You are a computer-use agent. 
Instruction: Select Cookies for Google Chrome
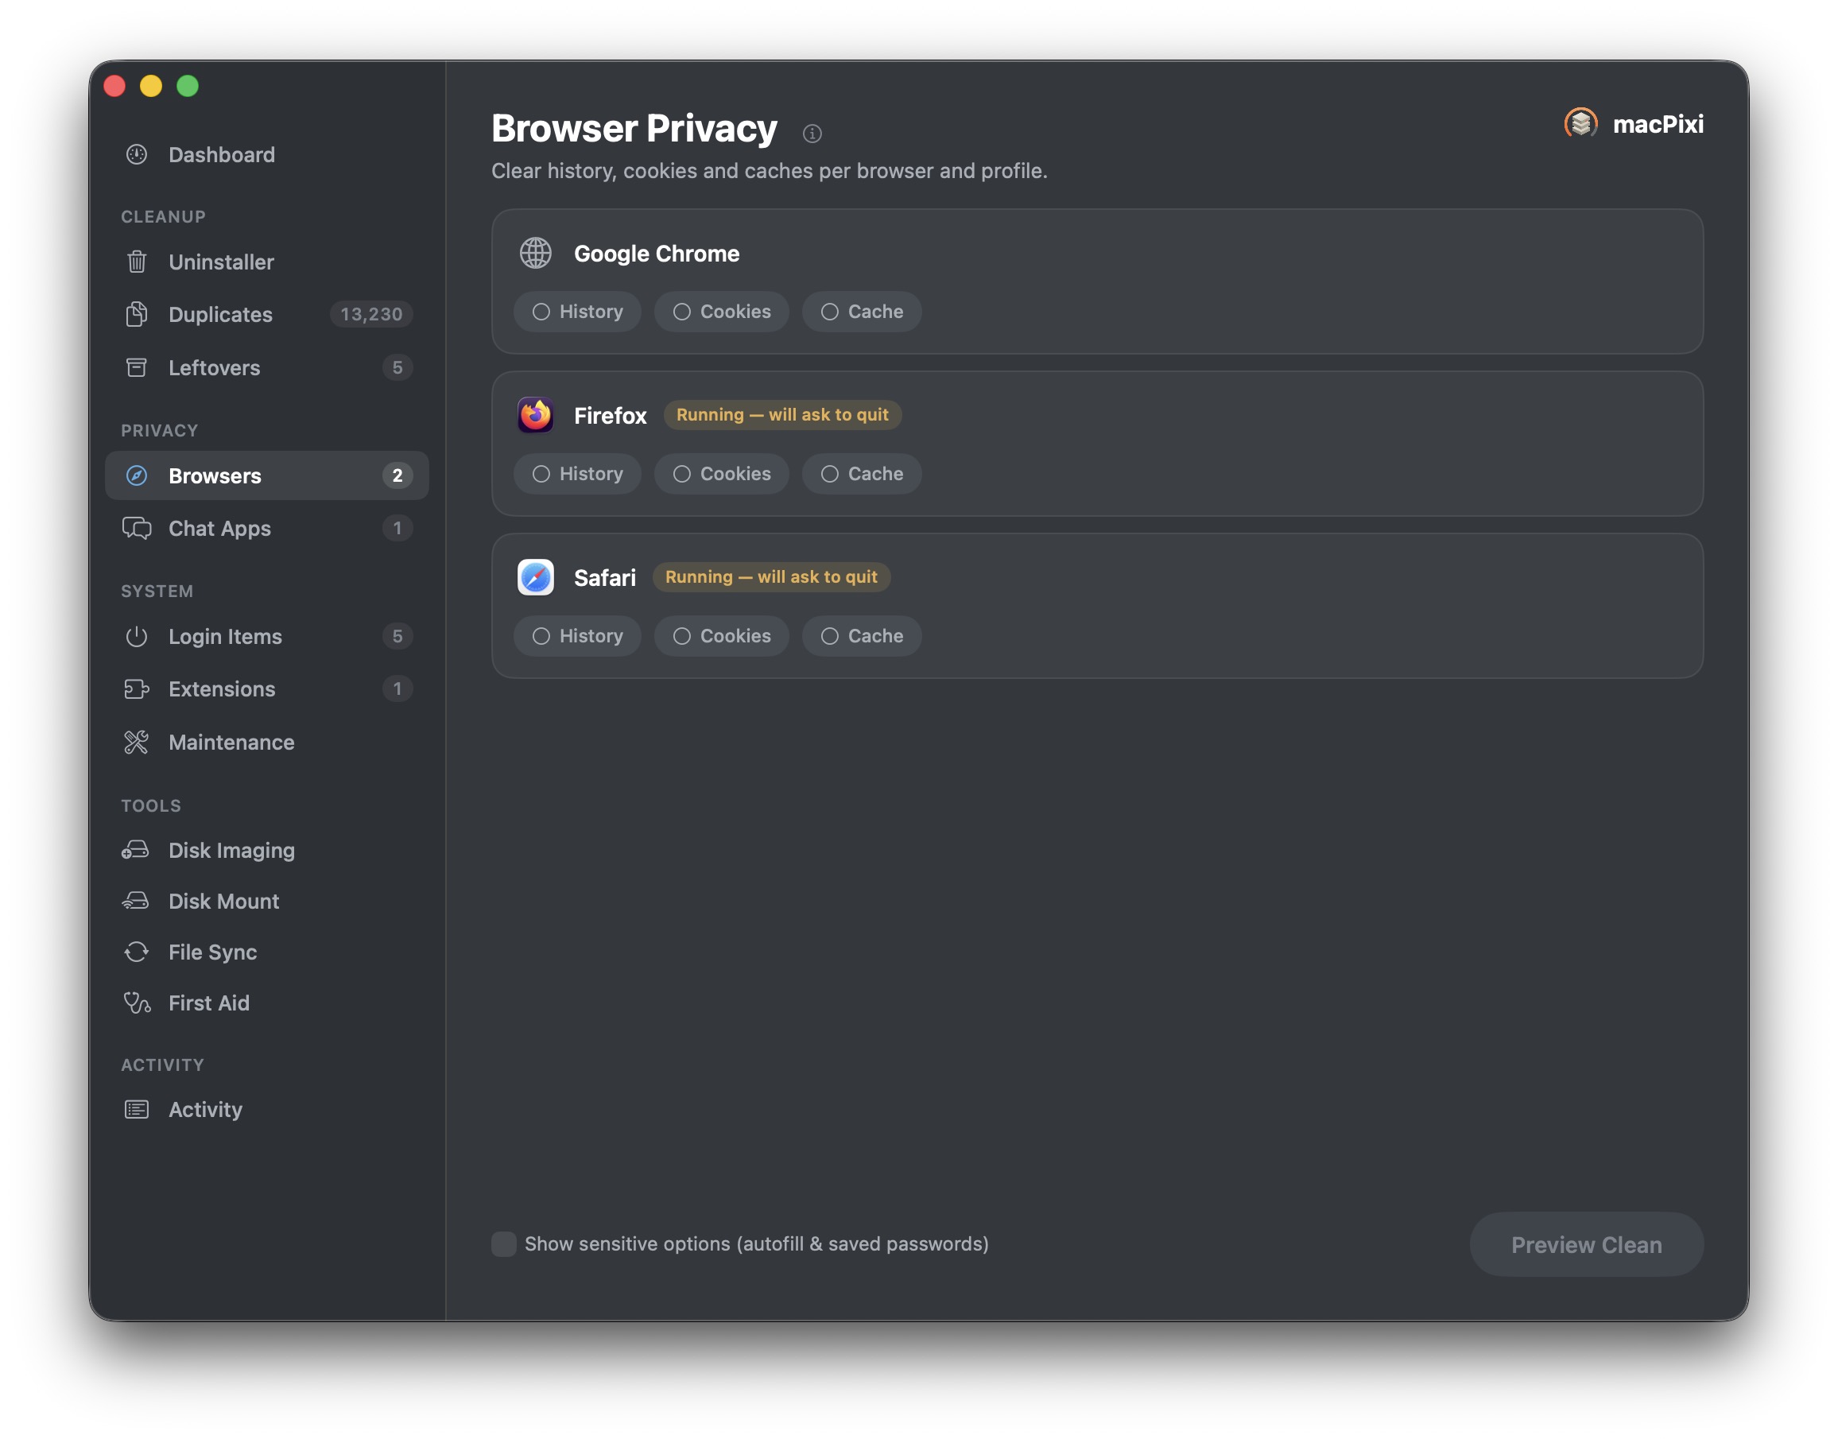721,312
